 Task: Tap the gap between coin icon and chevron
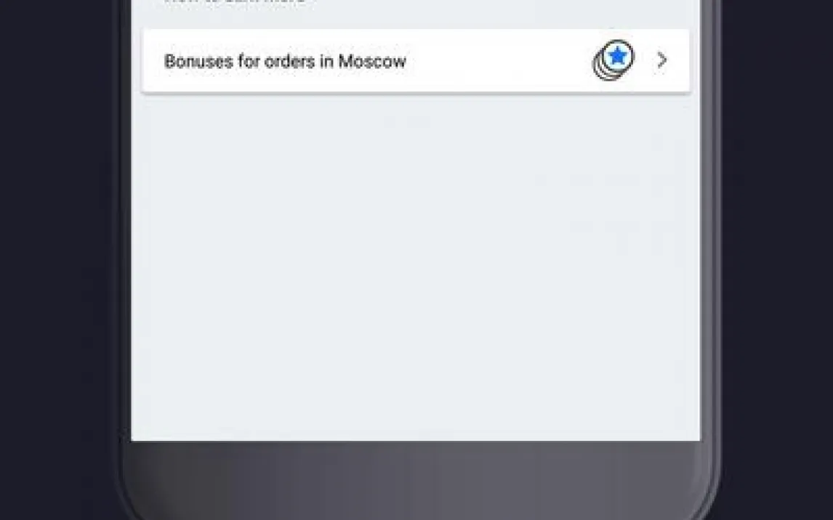(645, 60)
